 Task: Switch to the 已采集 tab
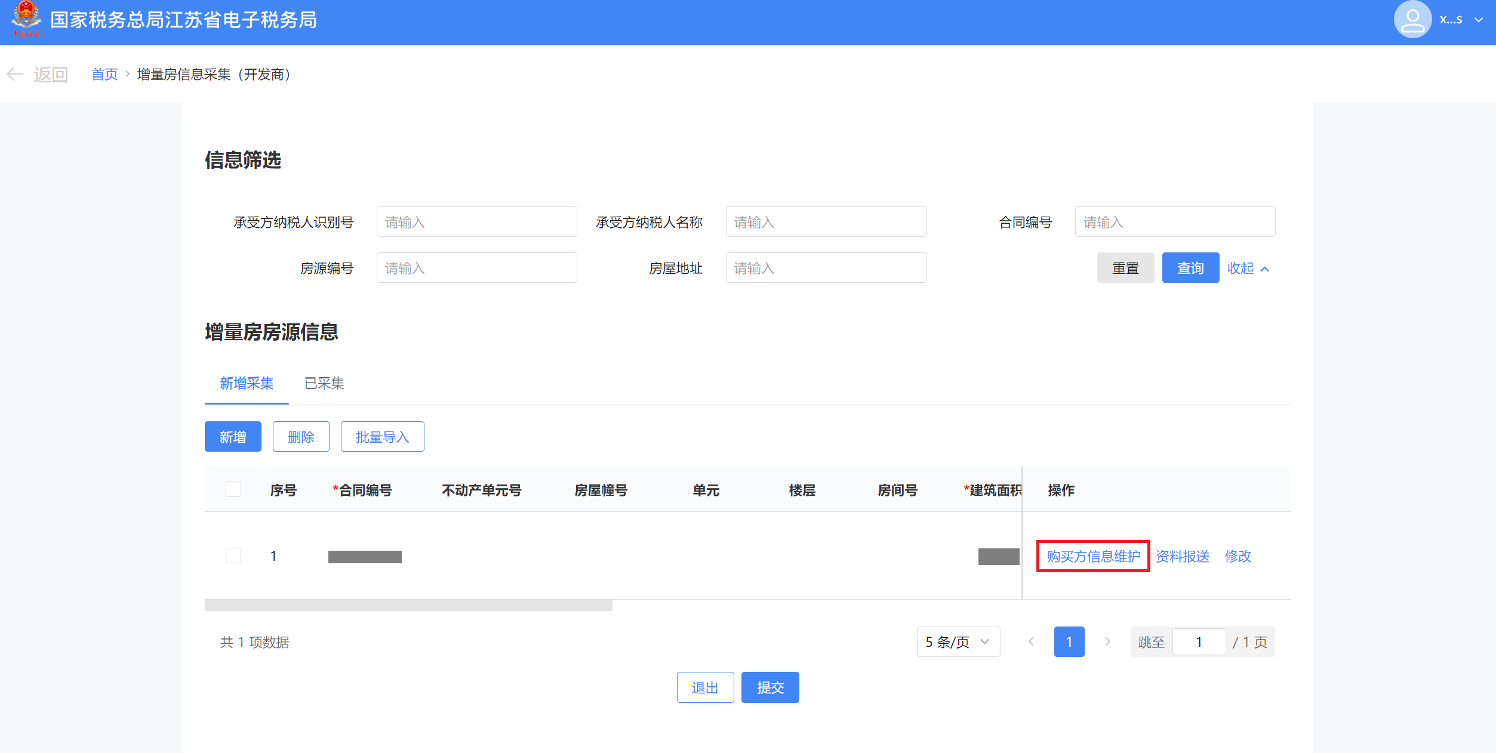coord(324,383)
